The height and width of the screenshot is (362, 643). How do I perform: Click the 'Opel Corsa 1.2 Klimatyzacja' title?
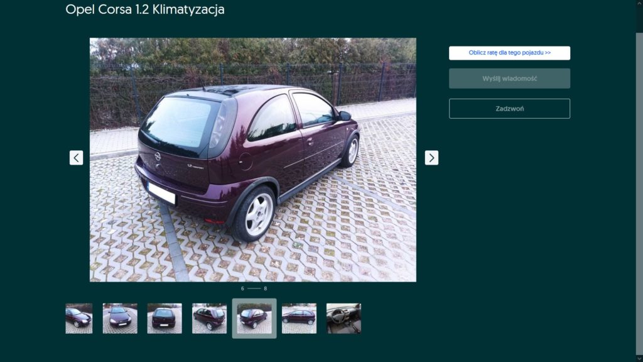tap(145, 9)
